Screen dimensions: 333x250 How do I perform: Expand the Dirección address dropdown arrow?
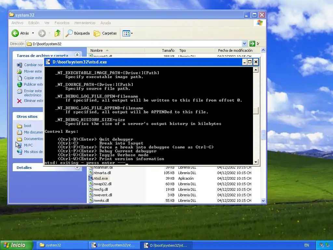click(x=245, y=44)
